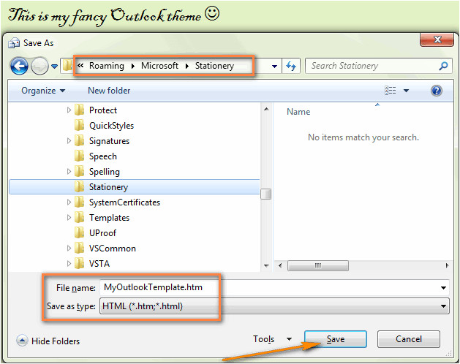Open the address bar path dropdown arrow

pyautogui.click(x=274, y=67)
